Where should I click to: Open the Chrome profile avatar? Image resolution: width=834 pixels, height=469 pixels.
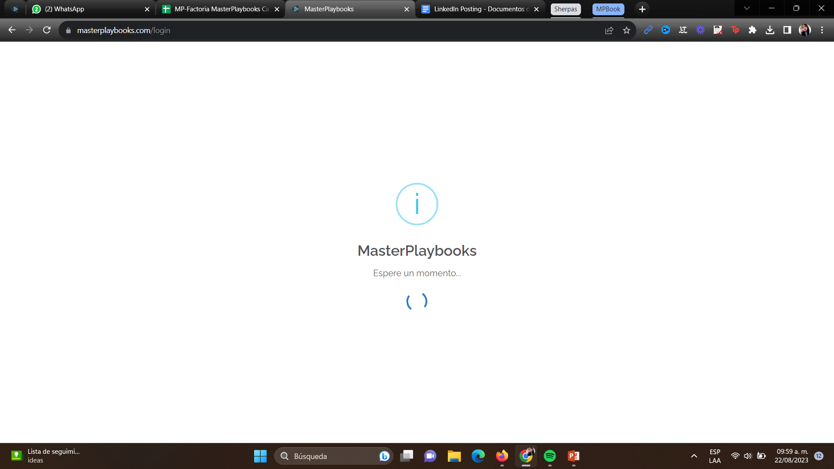804,30
